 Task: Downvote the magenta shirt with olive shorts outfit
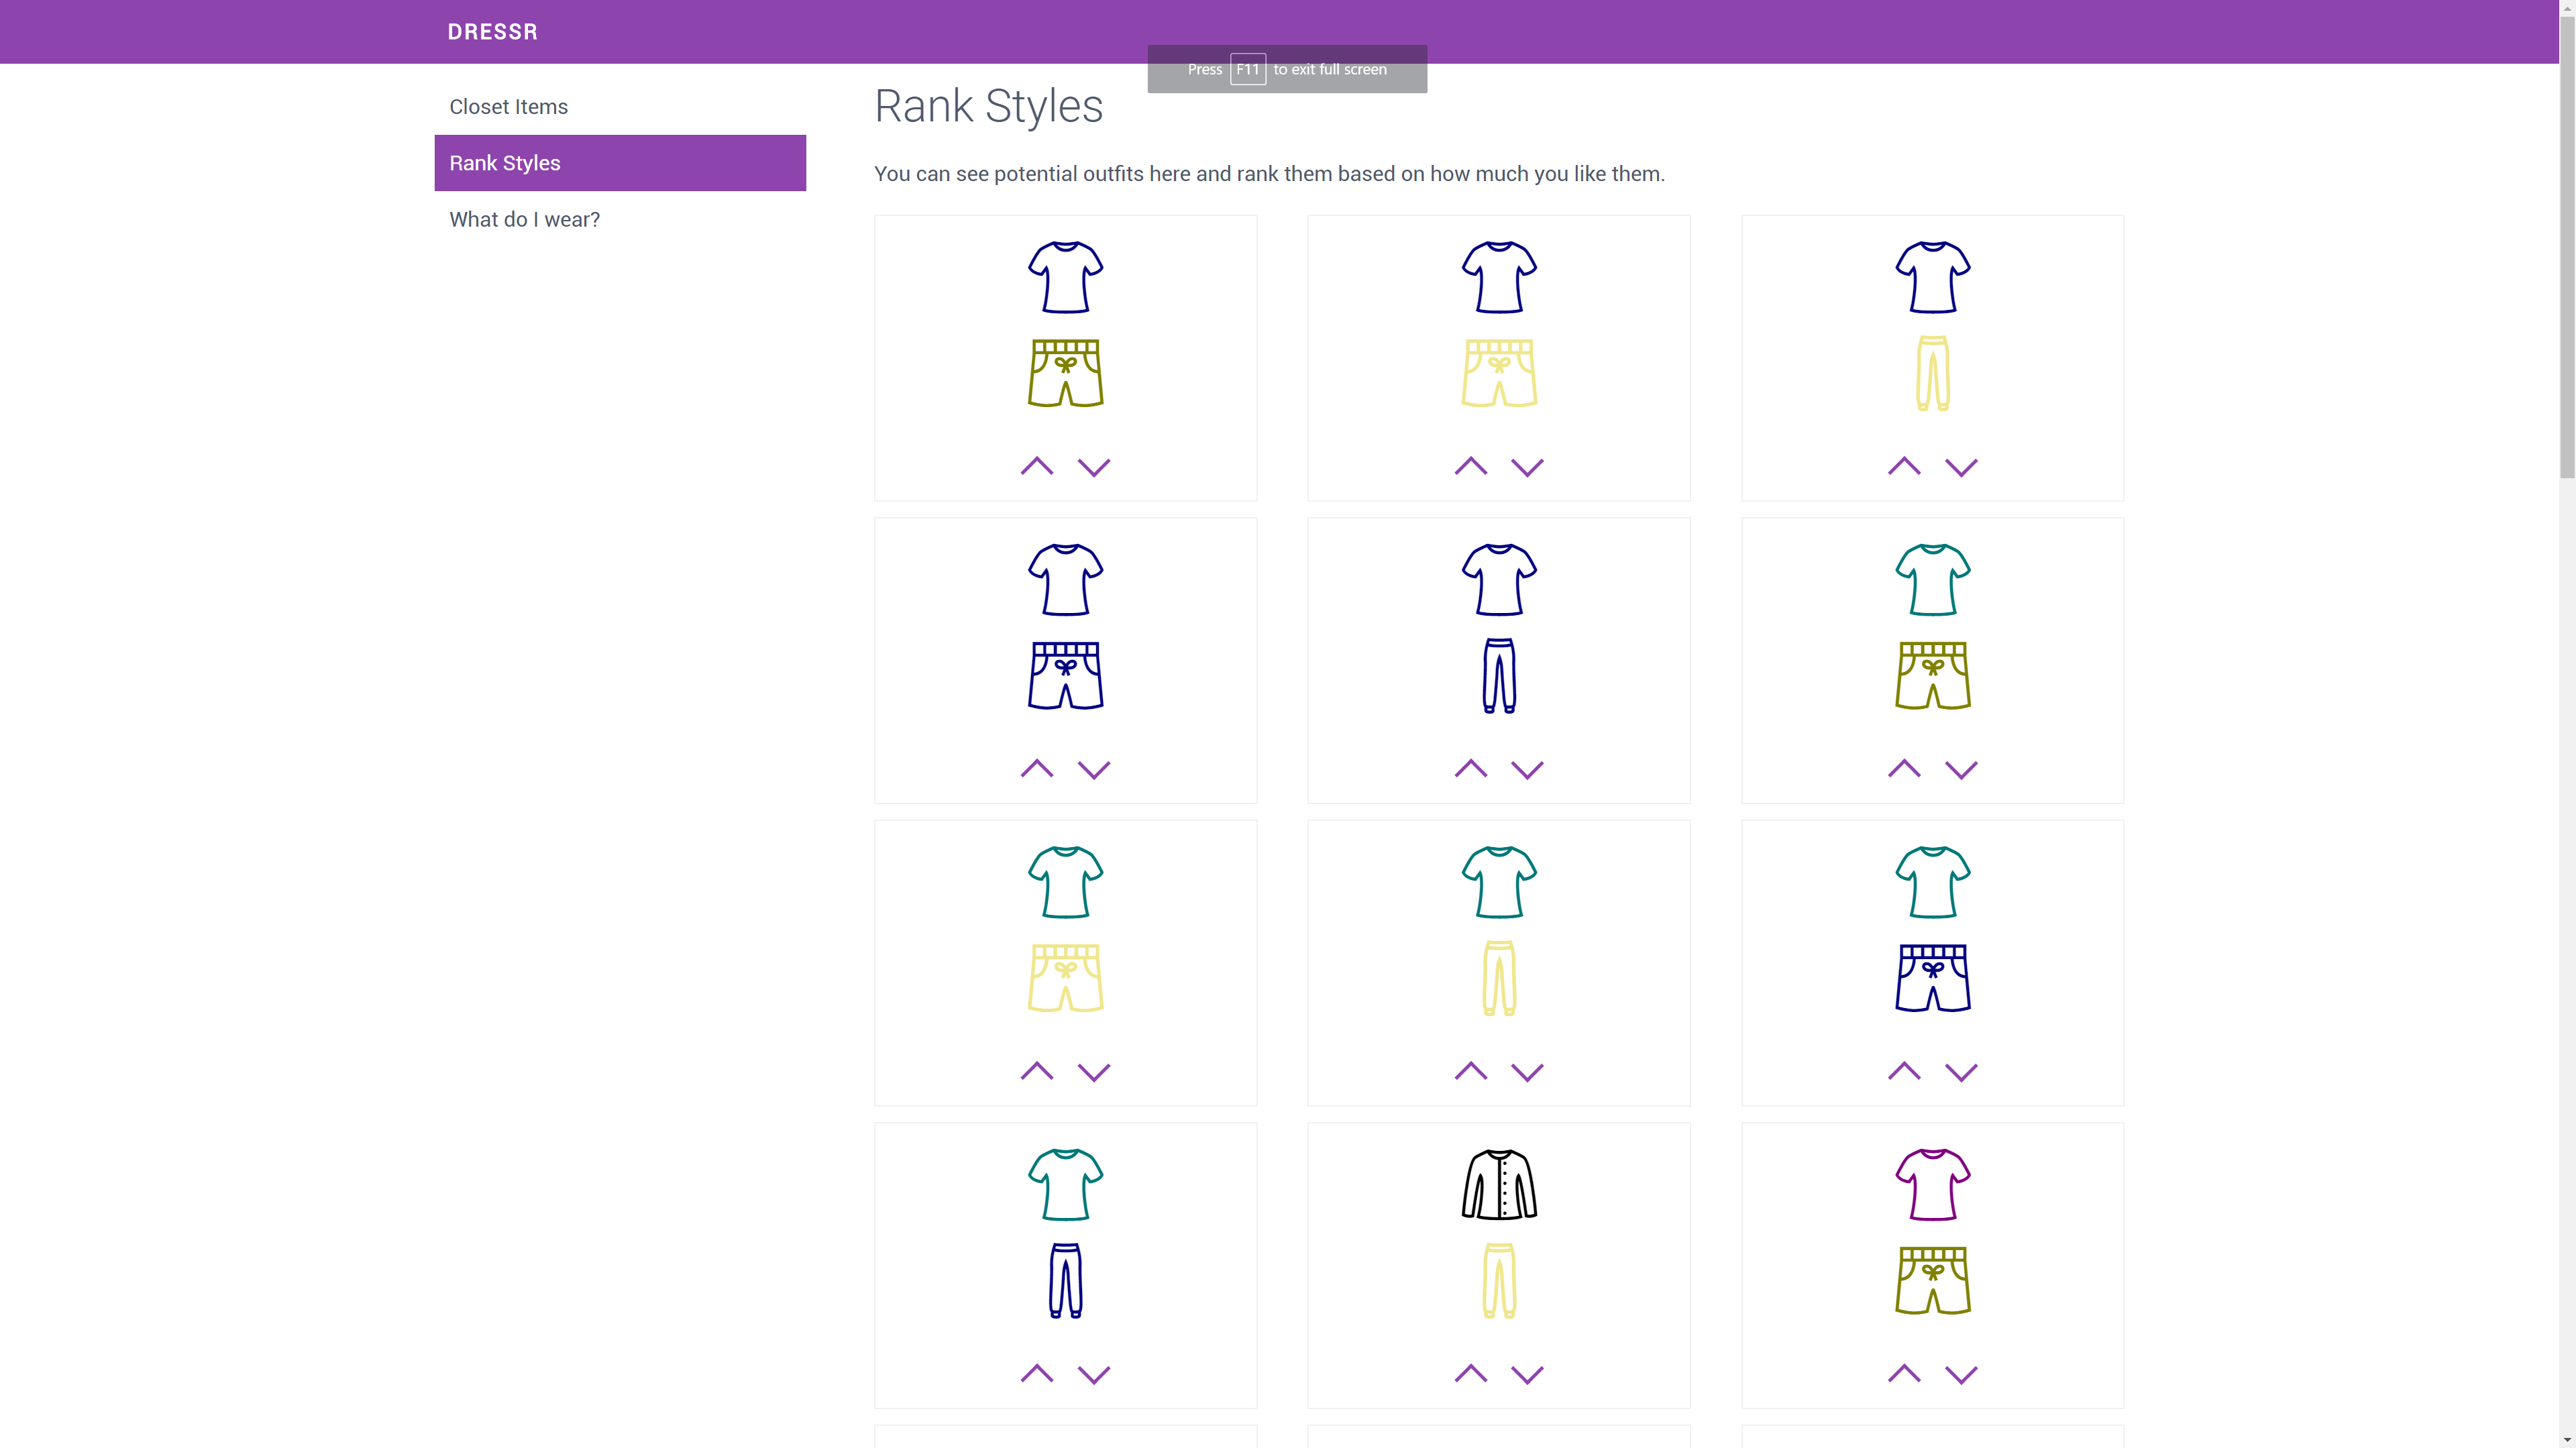coord(1961,1375)
